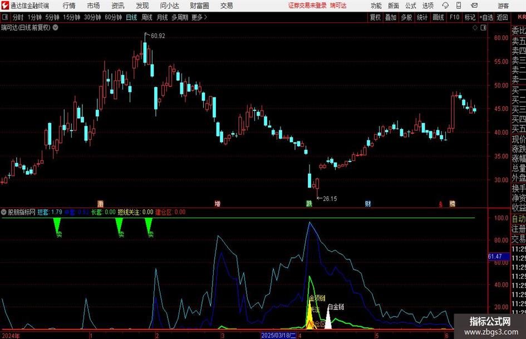526x339 pixels.
Task: Open the 版面 menu
Action: 393,6
